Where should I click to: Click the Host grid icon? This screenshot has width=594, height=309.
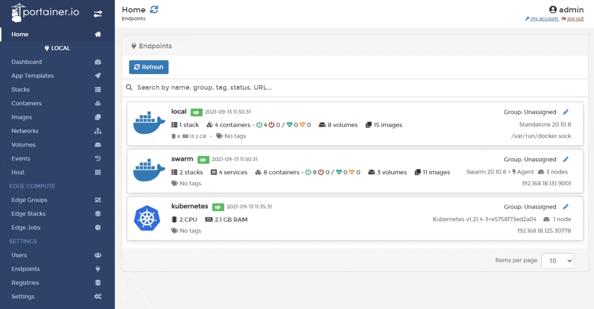tap(98, 173)
